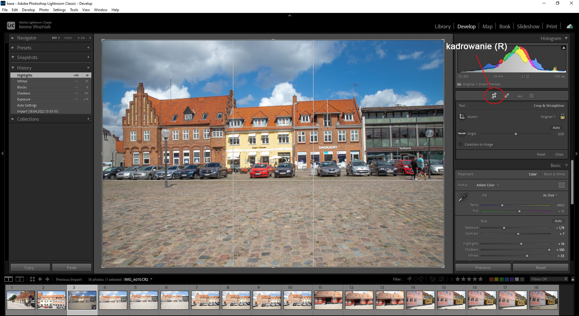This screenshot has width=579, height=316.
Task: Switch treatment to Black & White
Action: coord(554,174)
